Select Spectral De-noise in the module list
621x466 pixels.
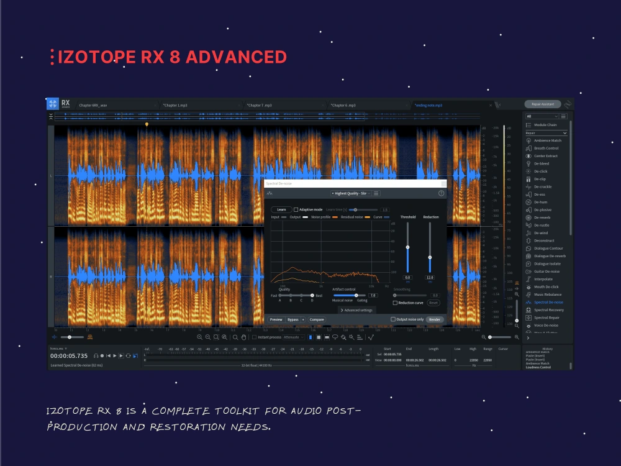pyautogui.click(x=544, y=303)
